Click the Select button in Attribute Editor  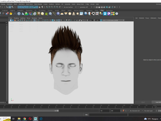[x=143, y=102]
